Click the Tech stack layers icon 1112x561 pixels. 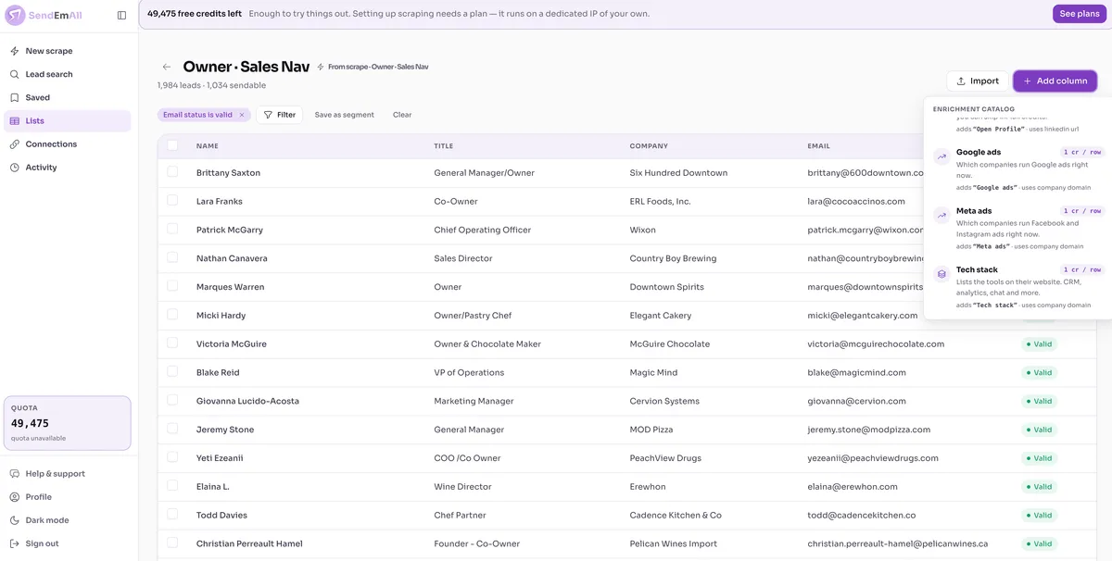click(941, 275)
